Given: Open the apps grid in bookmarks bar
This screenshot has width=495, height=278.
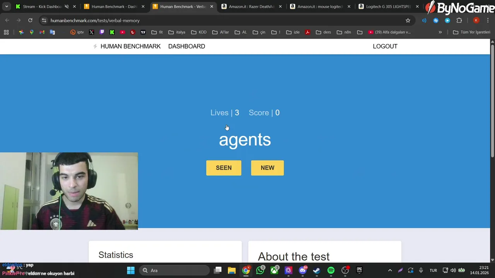Looking at the screenshot, I should click(x=6, y=32).
